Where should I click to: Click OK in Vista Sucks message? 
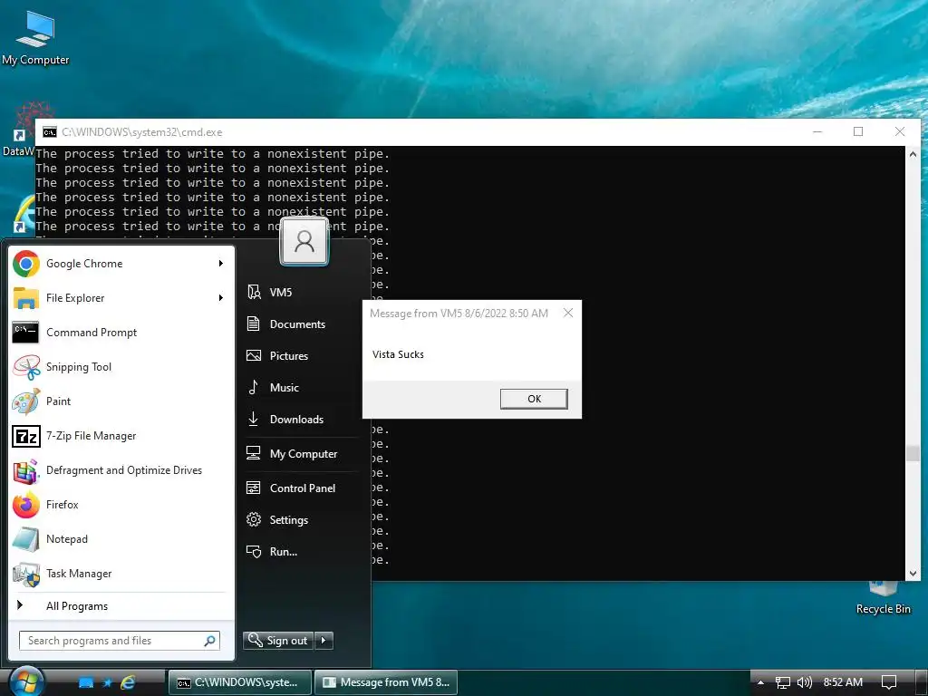point(534,399)
